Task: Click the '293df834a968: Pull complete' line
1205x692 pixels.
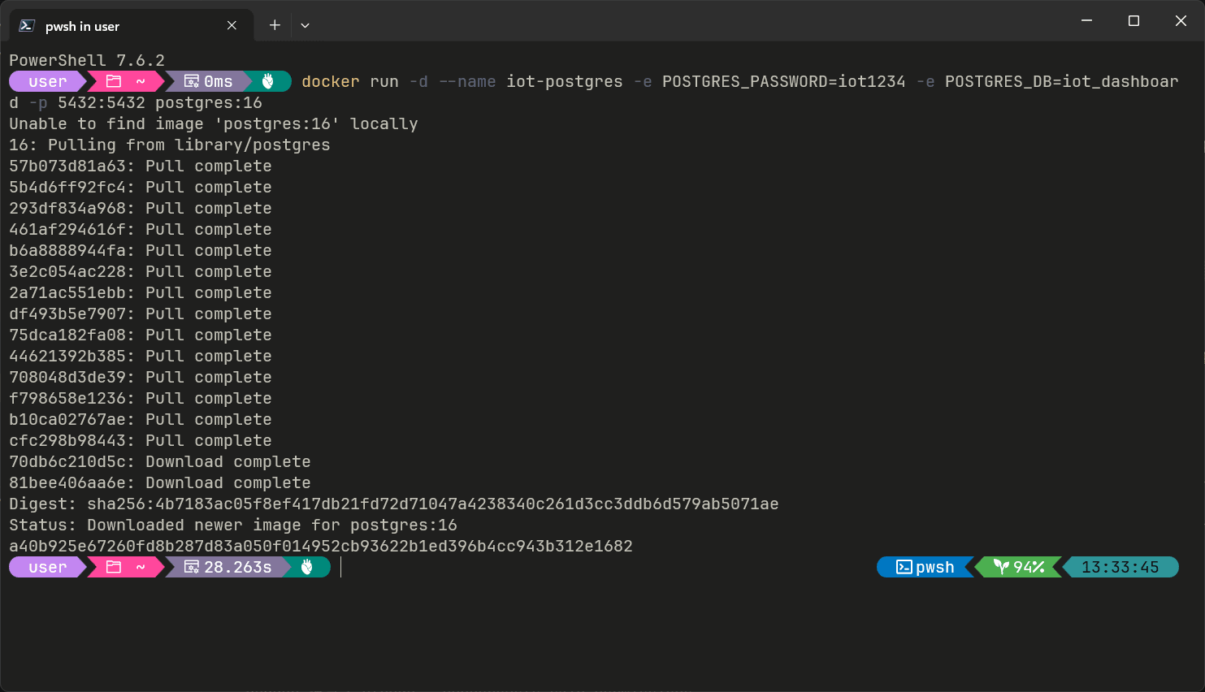Action: 141,208
